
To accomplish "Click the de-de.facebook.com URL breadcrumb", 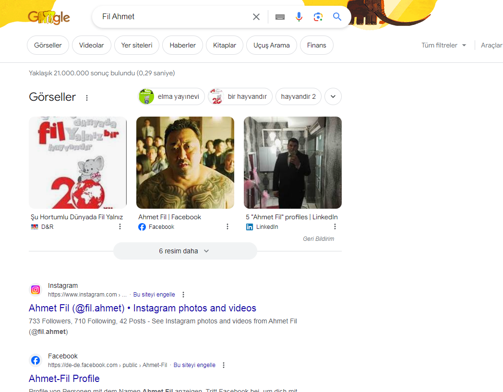I will tap(108, 365).
